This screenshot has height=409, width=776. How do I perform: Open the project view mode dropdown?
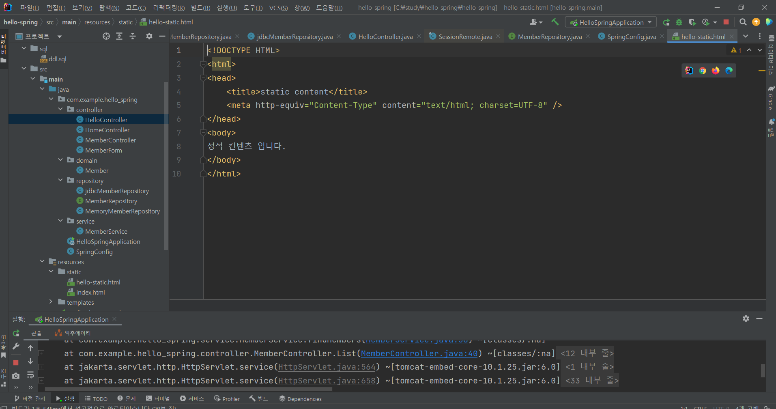[60, 37]
